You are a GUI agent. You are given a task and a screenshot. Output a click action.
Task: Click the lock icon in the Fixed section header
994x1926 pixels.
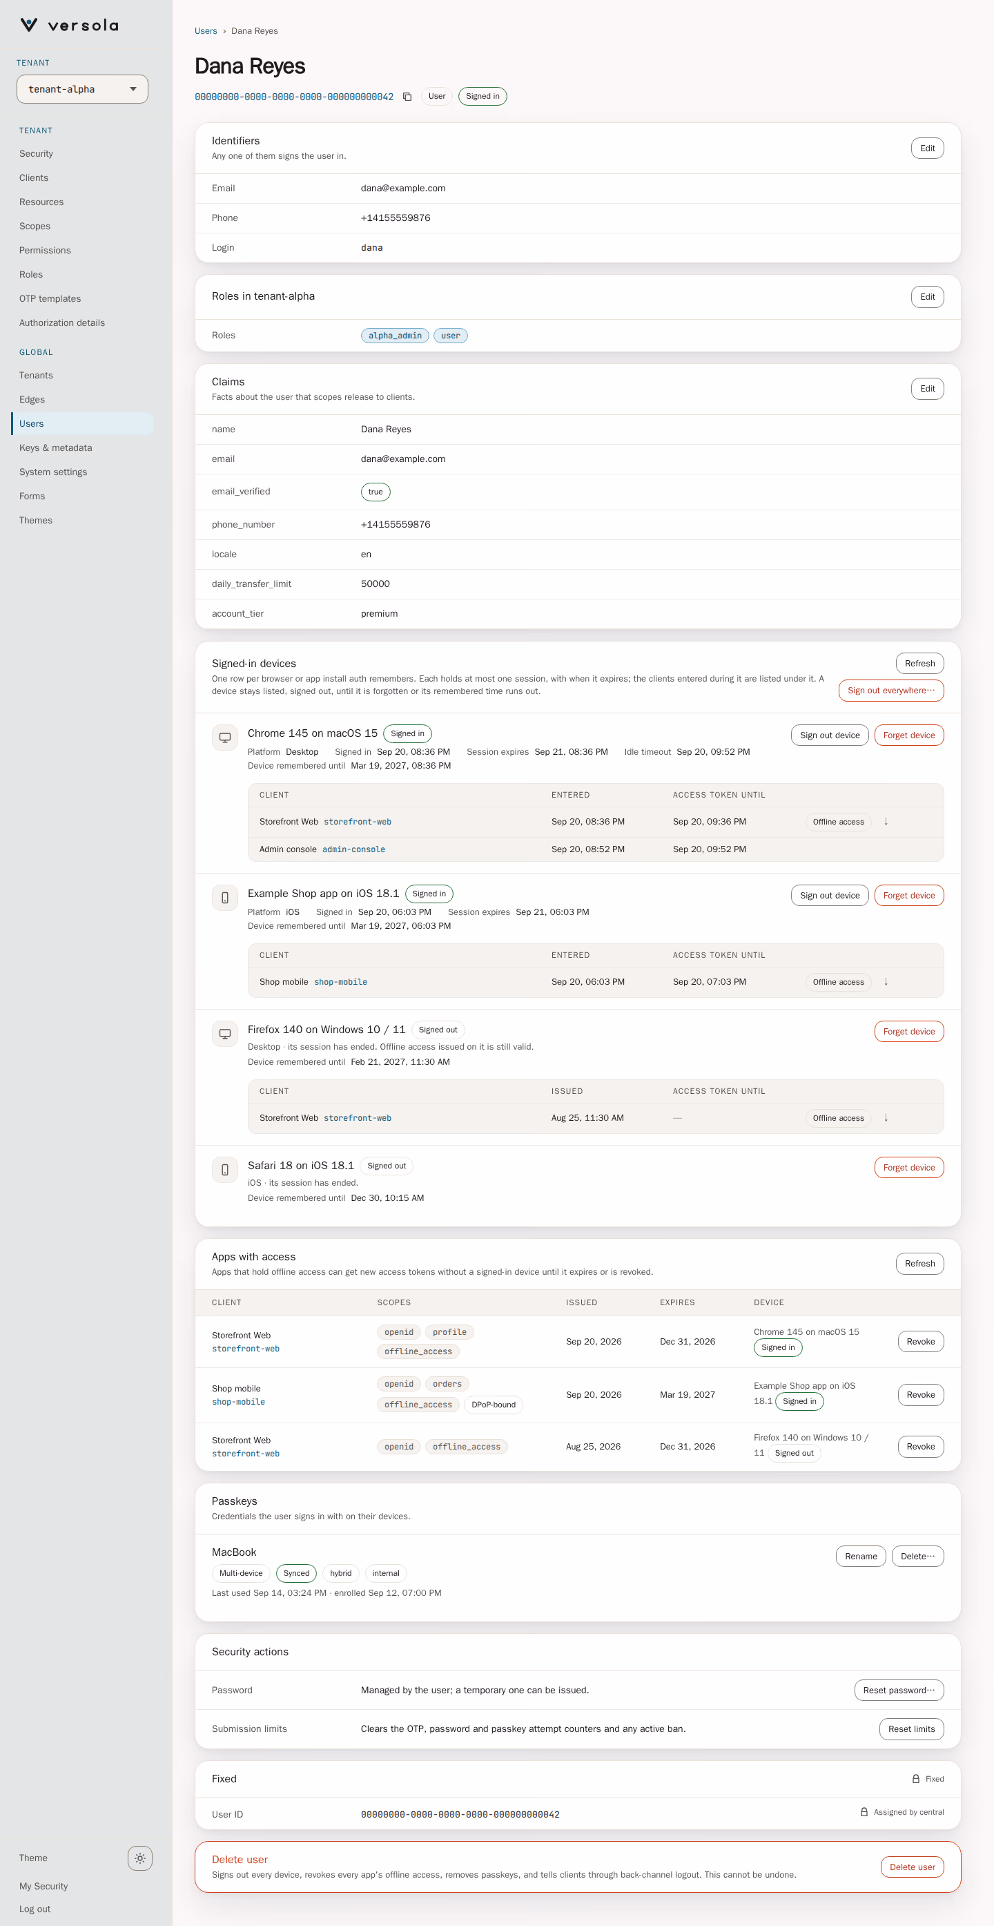tap(915, 1779)
